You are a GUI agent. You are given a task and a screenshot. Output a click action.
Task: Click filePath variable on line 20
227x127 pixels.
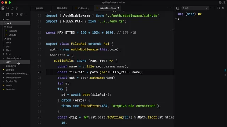77,72
